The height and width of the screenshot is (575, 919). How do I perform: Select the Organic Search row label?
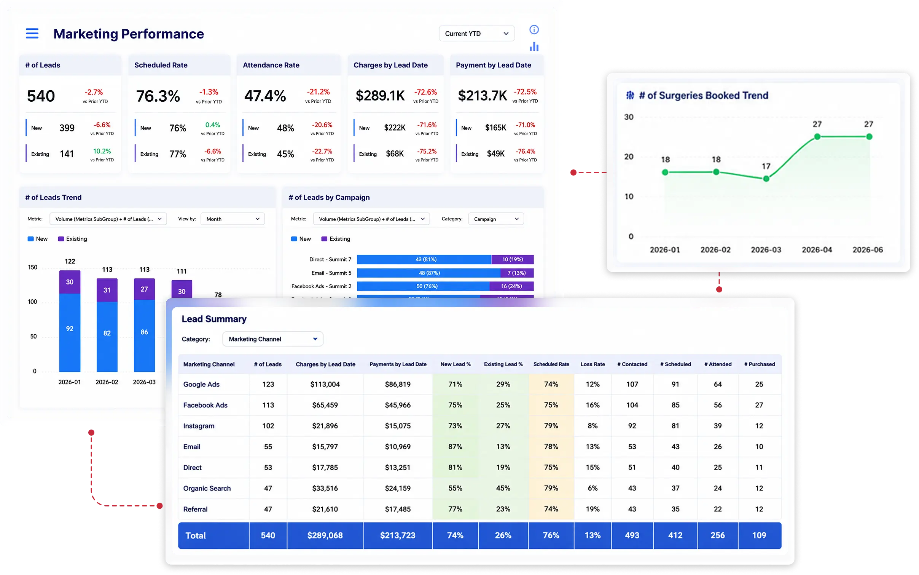(207, 488)
